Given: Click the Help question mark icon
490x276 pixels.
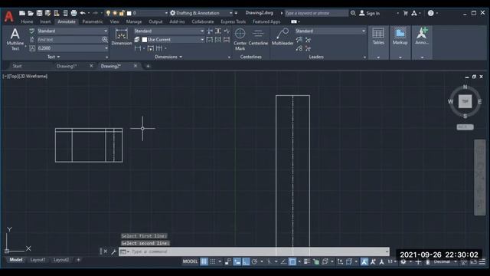Looking at the screenshot, I should pos(430,13).
